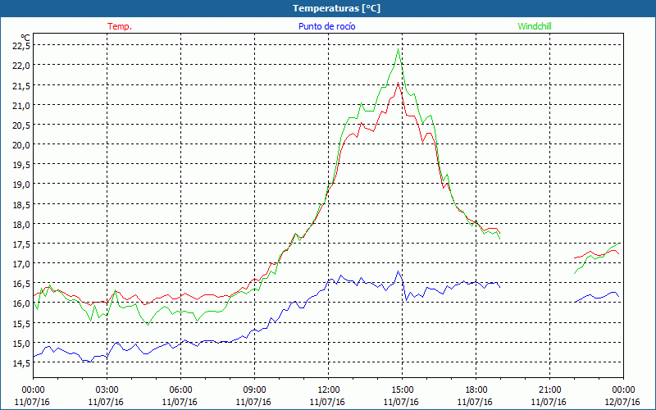Click the 15,0 y-axis value
Image resolution: width=656 pixels, height=410 pixels.
point(22,344)
